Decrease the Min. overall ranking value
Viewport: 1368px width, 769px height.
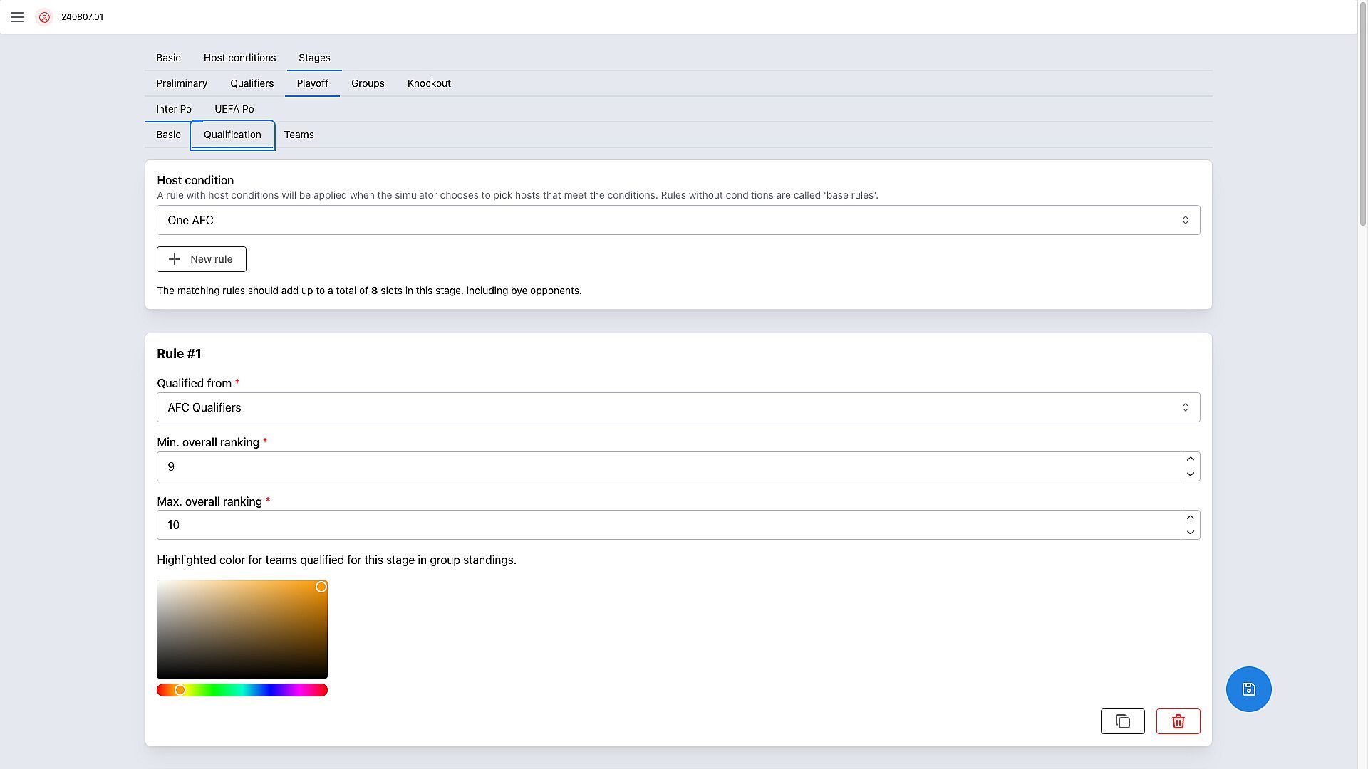[1190, 474]
